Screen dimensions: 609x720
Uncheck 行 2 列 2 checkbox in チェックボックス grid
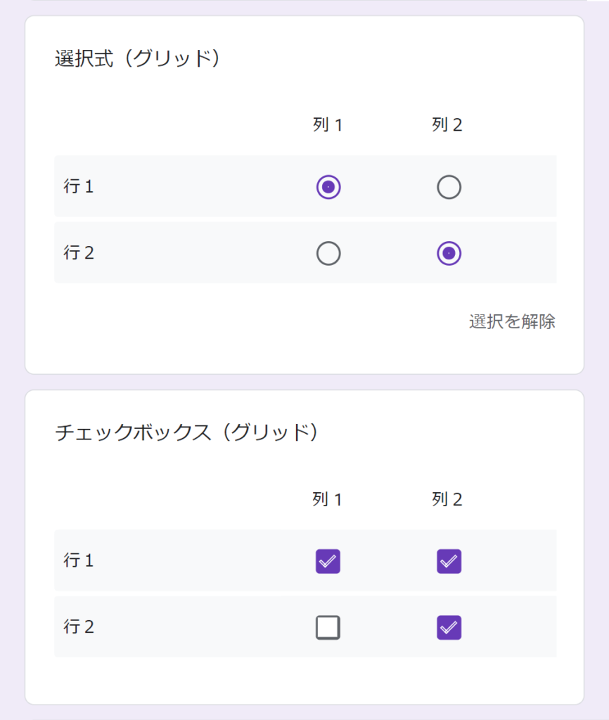[449, 627]
